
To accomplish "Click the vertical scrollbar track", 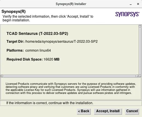I will click(140, 51).
